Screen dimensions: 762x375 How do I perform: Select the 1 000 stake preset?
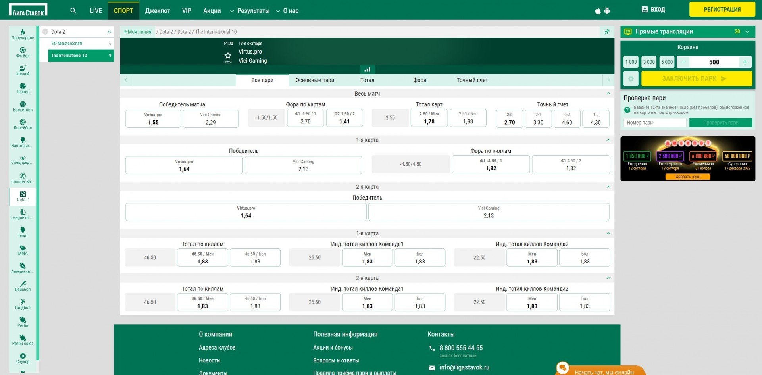[x=631, y=62]
